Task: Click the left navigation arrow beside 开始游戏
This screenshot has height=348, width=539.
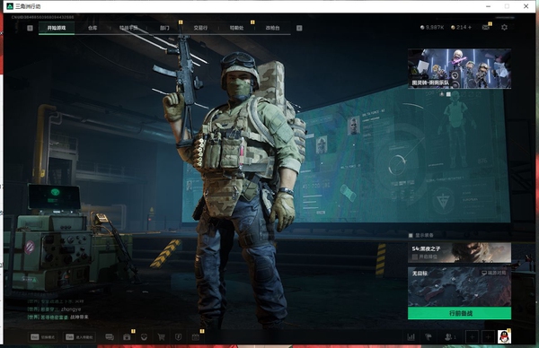Action: (x=30, y=28)
